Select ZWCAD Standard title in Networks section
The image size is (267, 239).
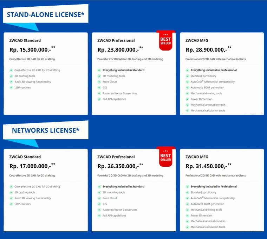25,157
